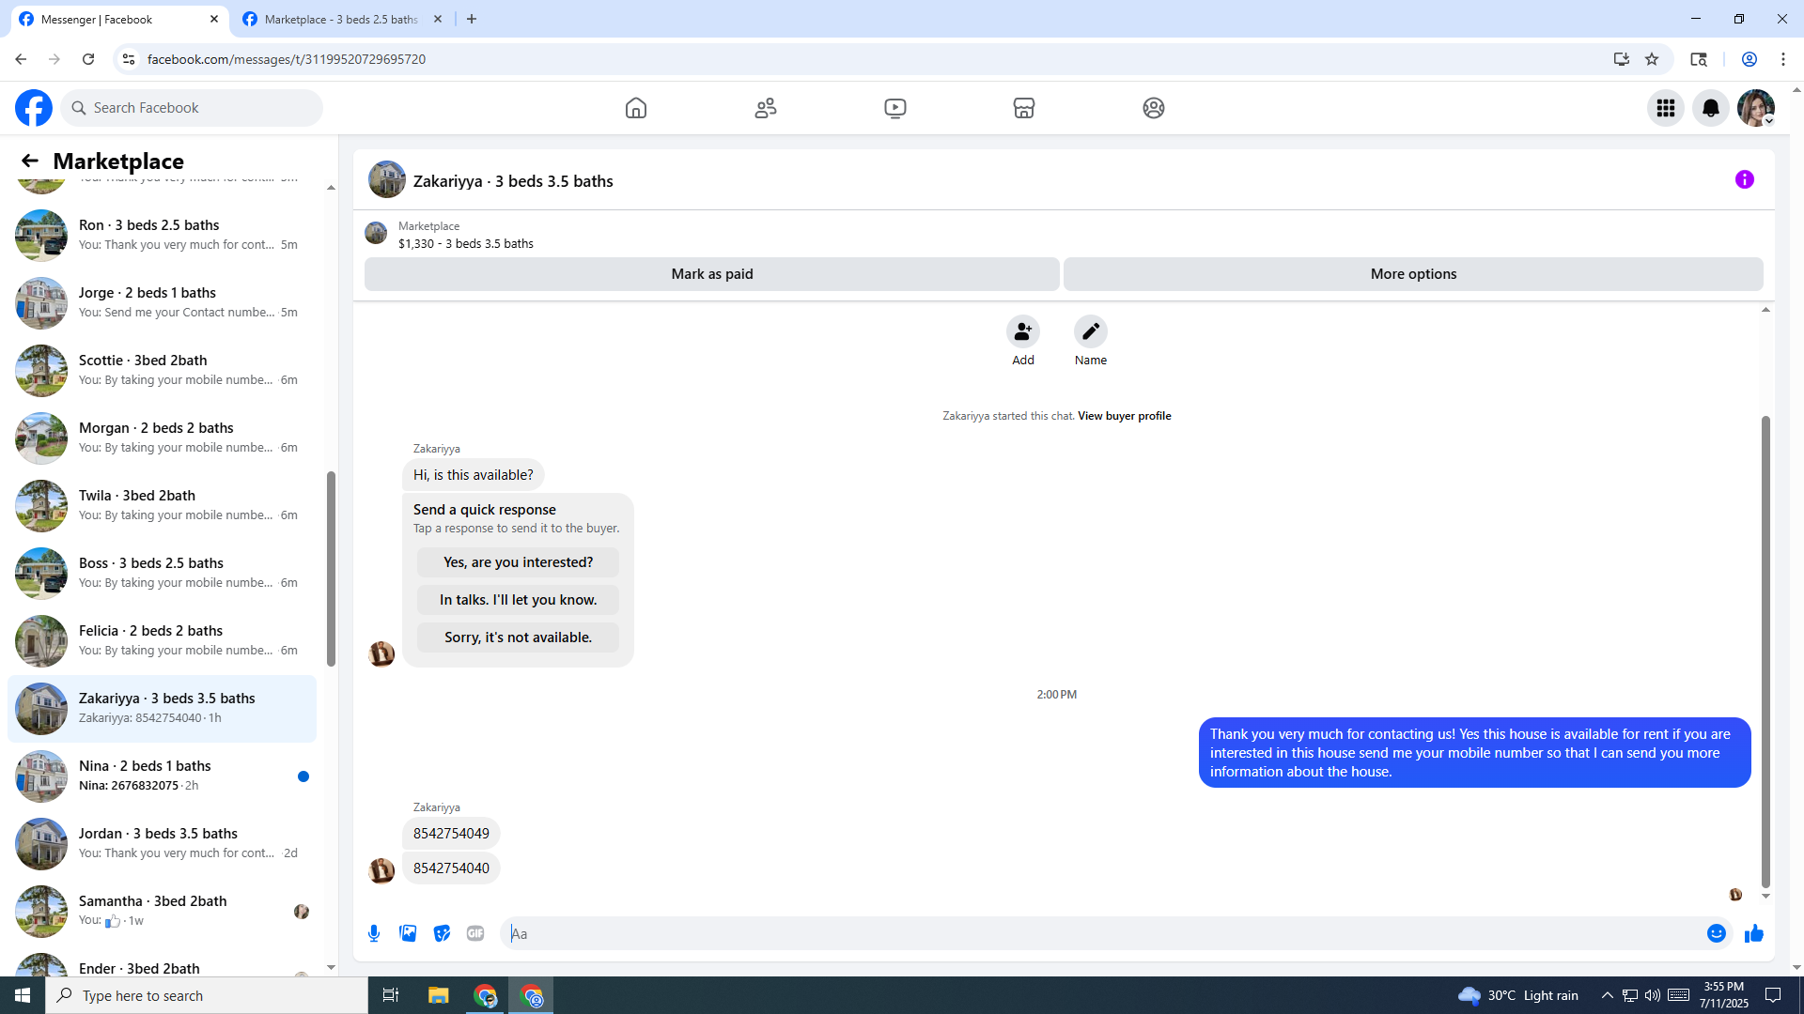1804x1014 pixels.
Task: Send quick reply 'Yes, are you interested?'
Action: [x=519, y=562]
